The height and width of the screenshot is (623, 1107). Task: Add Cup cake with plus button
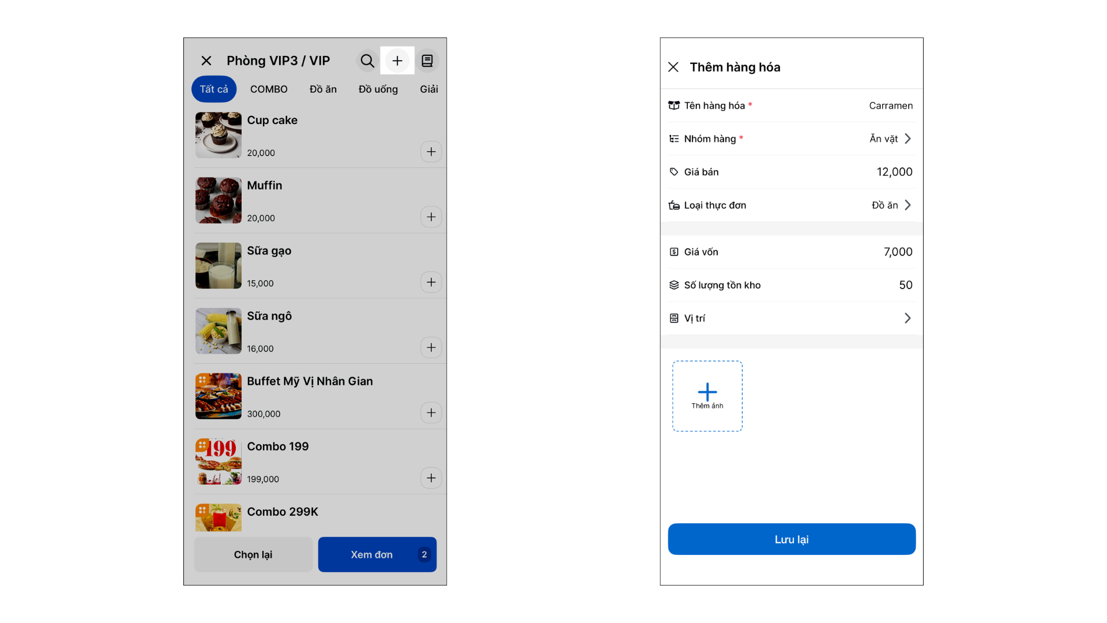[x=431, y=152]
